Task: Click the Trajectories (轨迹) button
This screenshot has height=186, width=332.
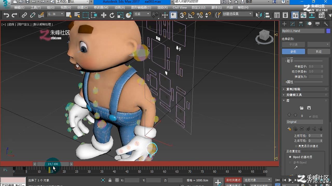Action: click(319, 52)
